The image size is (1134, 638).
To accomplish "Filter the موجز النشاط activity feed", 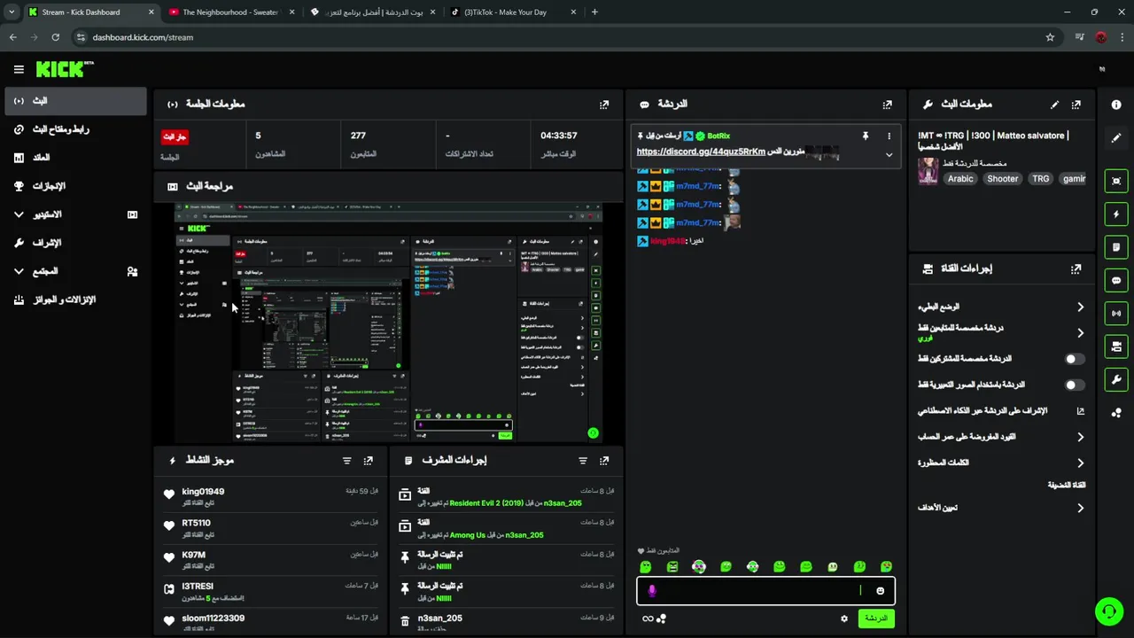I will (x=346, y=461).
